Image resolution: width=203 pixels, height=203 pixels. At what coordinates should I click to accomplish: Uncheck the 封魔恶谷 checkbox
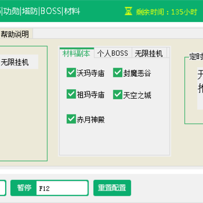click(118, 73)
